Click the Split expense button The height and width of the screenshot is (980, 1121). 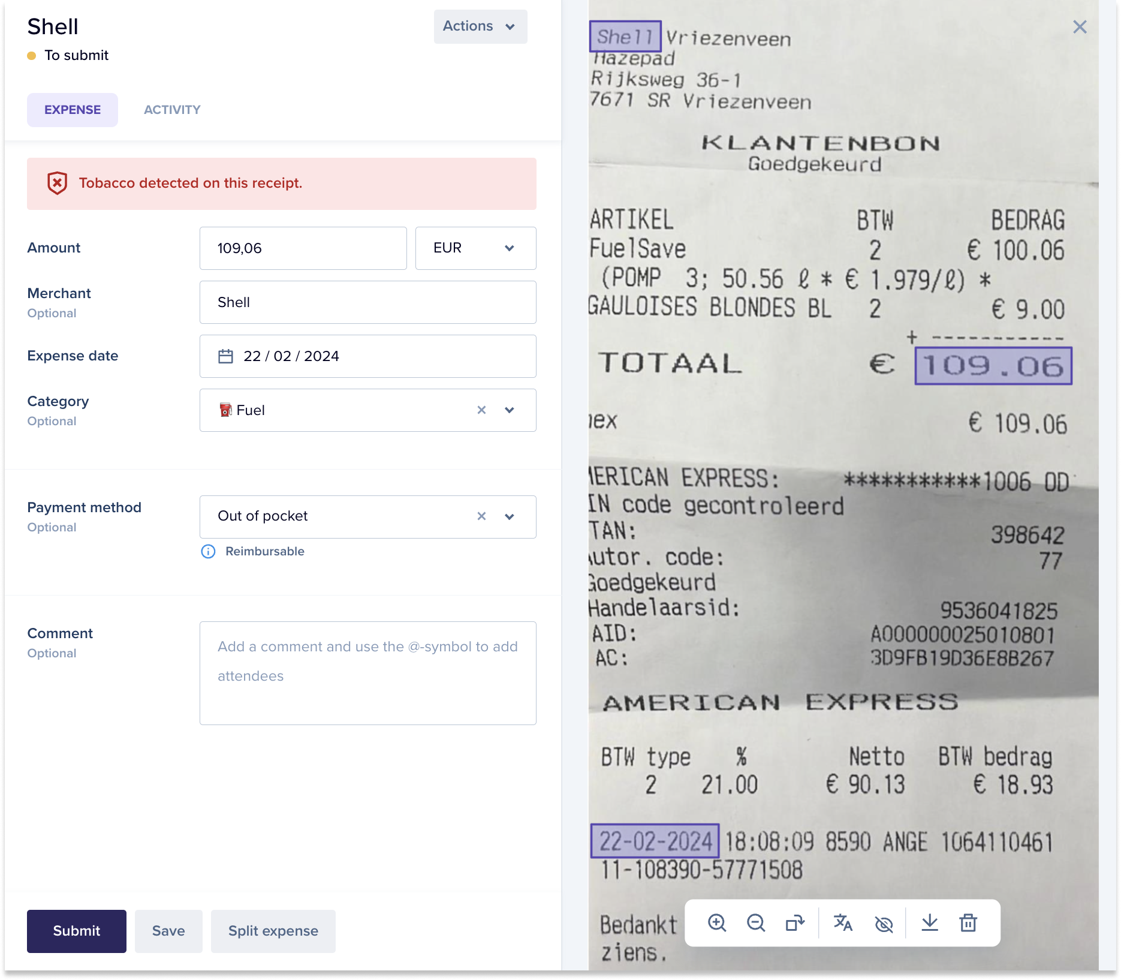point(273,931)
